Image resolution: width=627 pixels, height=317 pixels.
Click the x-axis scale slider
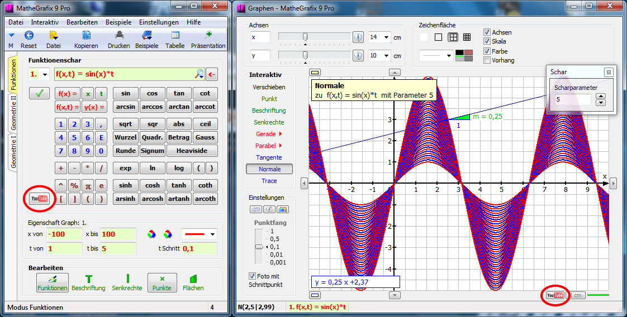tap(305, 37)
